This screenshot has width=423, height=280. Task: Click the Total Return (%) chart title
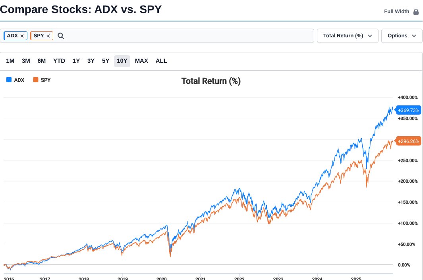coord(211,81)
